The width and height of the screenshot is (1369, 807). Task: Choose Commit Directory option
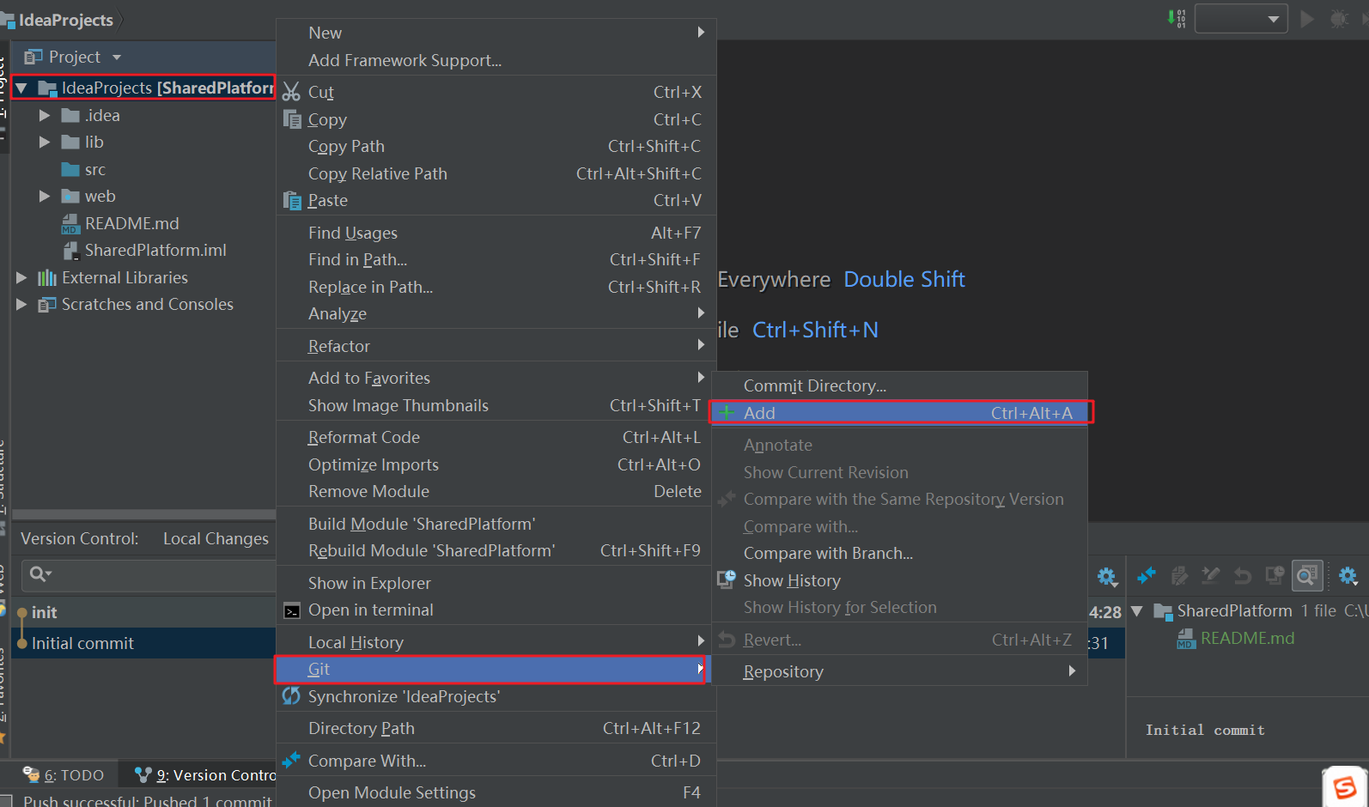tap(899, 386)
